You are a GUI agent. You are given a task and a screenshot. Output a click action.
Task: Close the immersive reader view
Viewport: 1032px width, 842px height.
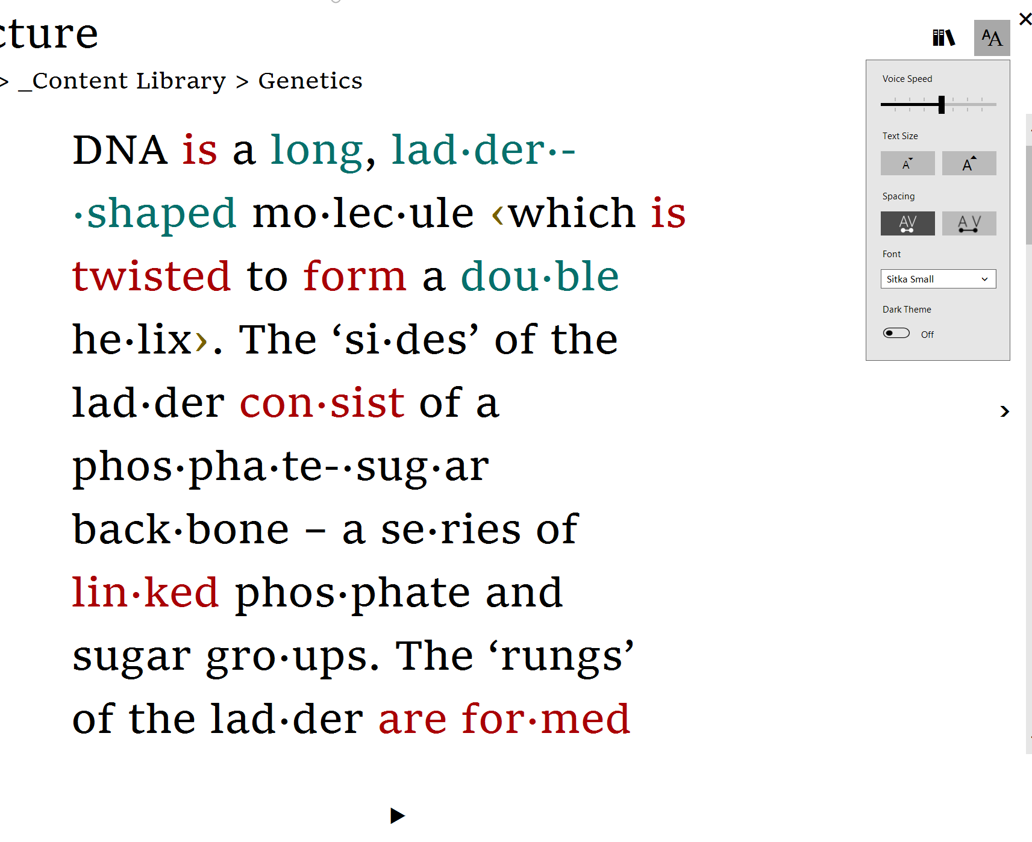coord(1025,19)
